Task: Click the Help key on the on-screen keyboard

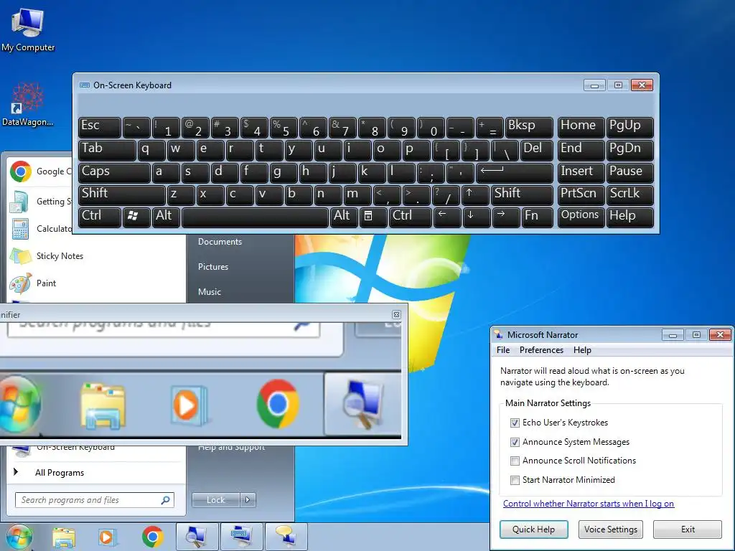Action: tap(629, 217)
